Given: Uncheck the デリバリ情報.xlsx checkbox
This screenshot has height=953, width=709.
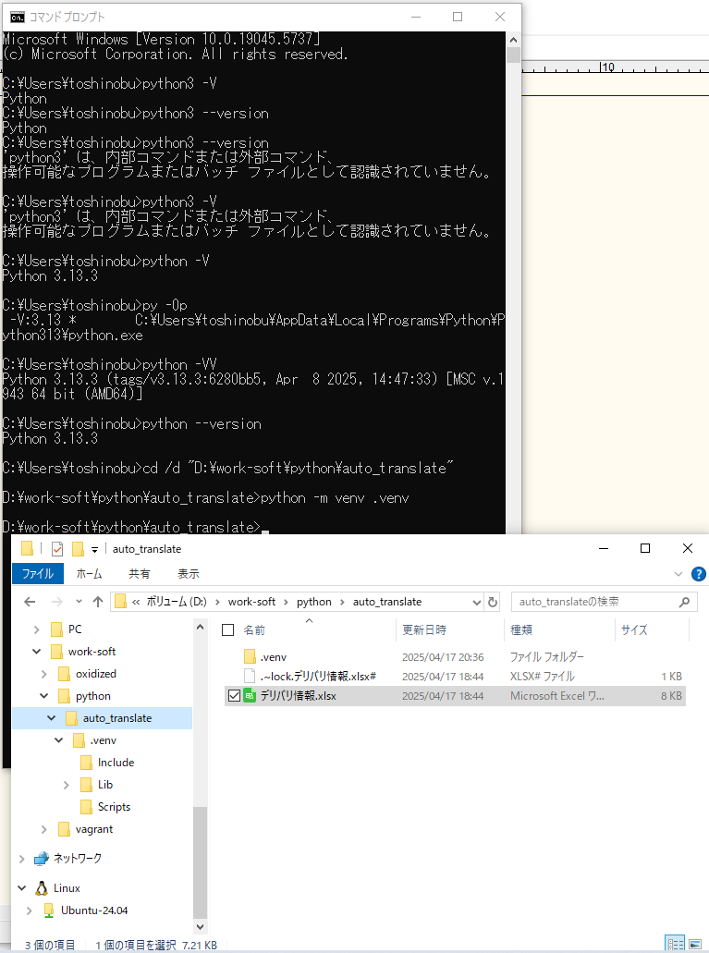Looking at the screenshot, I should pos(234,696).
